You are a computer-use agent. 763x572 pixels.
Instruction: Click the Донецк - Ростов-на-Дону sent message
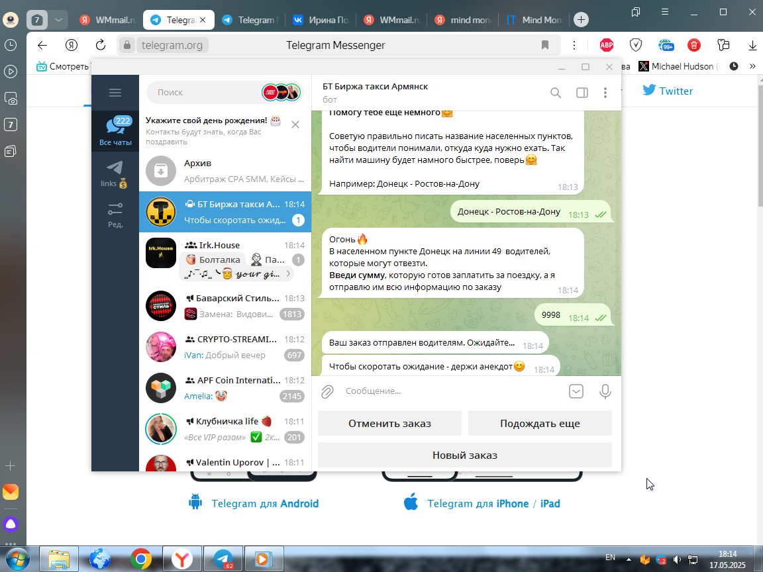pyautogui.click(x=531, y=212)
